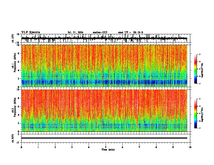Click time-axis tick label "8"
214x165 pixels.
coord(156,147)
